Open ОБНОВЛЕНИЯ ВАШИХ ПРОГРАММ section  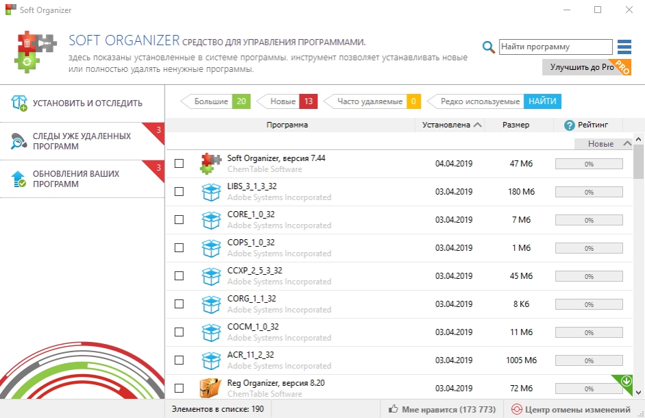[x=82, y=179]
